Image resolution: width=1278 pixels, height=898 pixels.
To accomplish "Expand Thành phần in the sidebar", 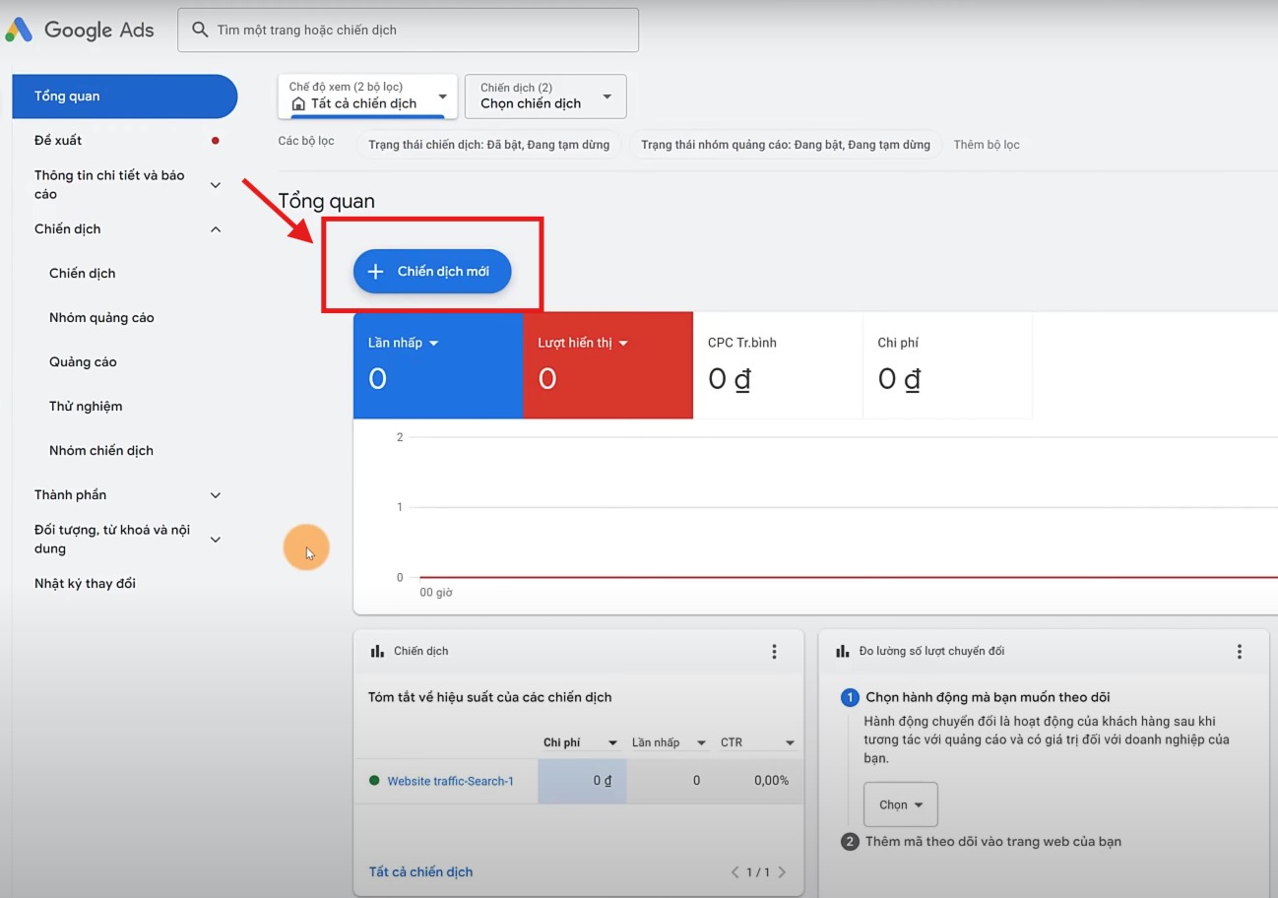I will (x=215, y=494).
